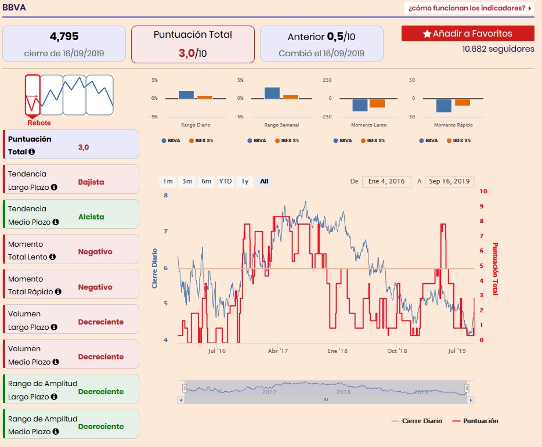Click the Volumen Medio Plazo Decreciente card
Viewport: 542px width, 447px height.
71,354
